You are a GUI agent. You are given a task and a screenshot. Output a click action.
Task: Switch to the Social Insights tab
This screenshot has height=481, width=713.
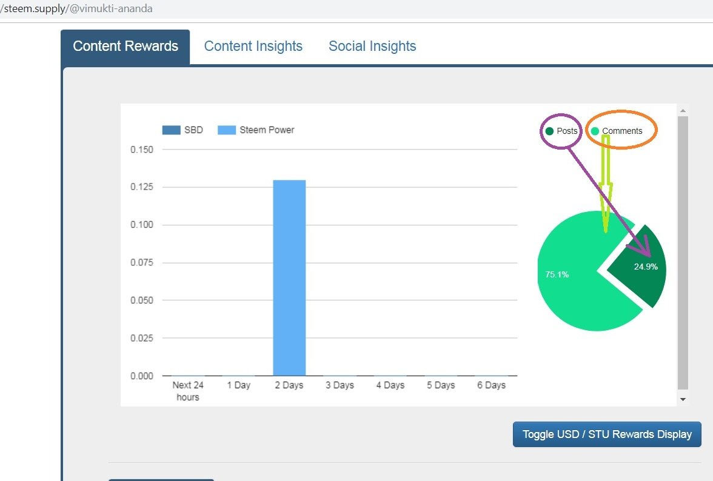coord(372,46)
